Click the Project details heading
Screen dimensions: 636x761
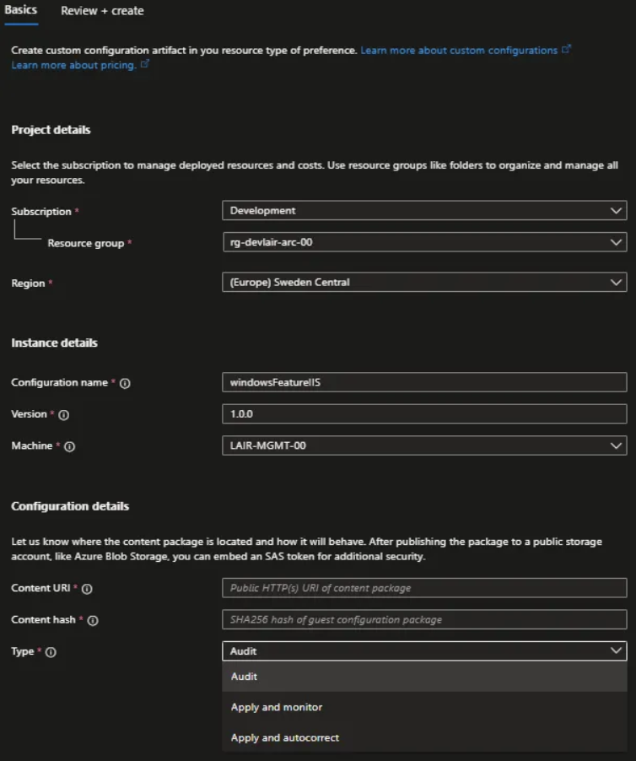click(51, 130)
